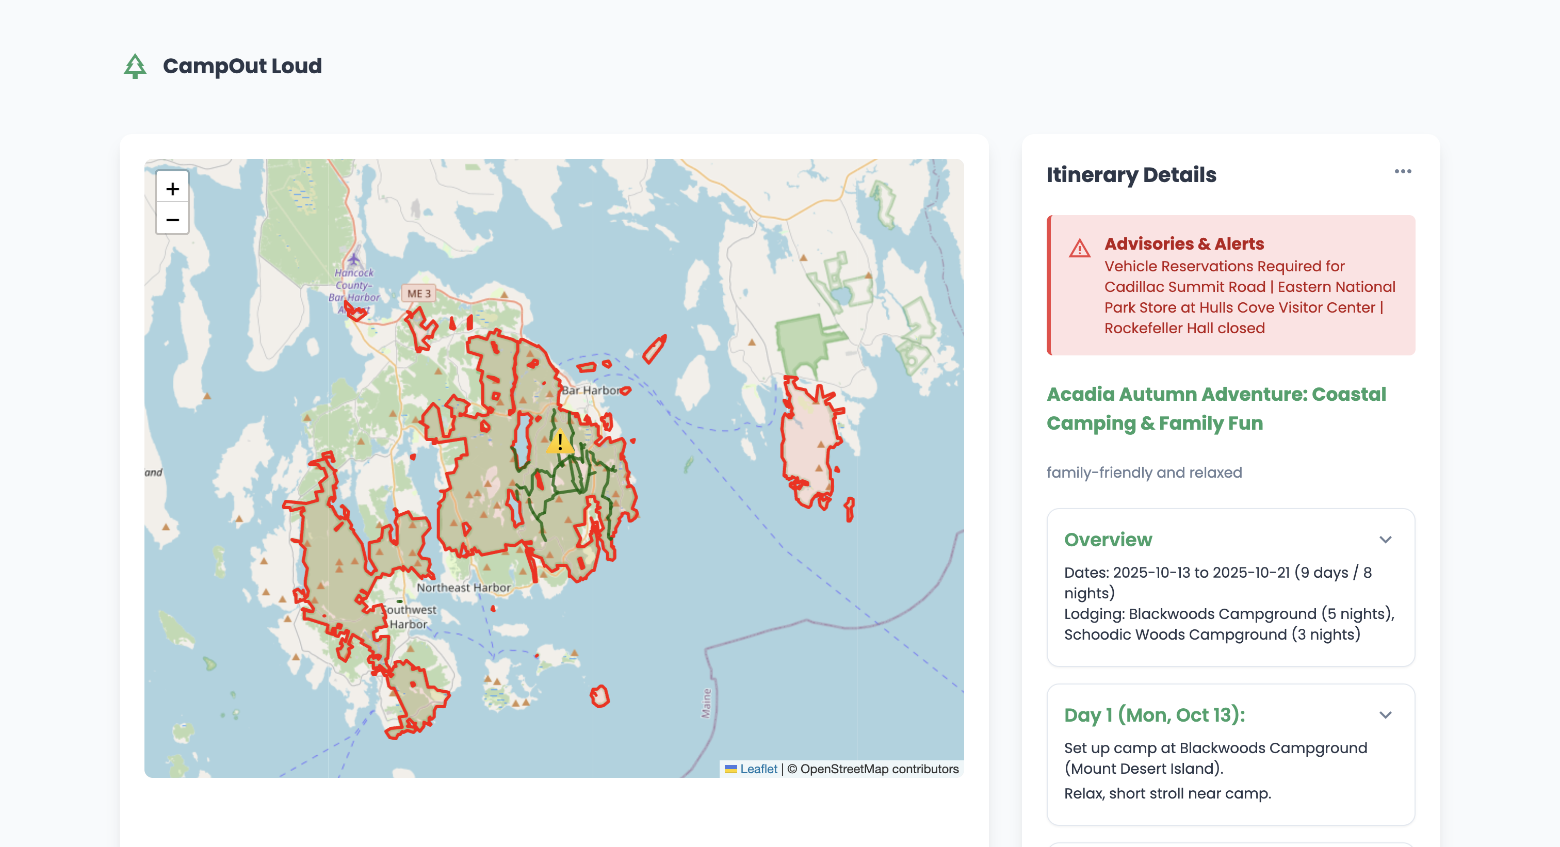Screen dimensions: 1560x847
Task: Click the yellow warning marker on map
Action: click(560, 442)
